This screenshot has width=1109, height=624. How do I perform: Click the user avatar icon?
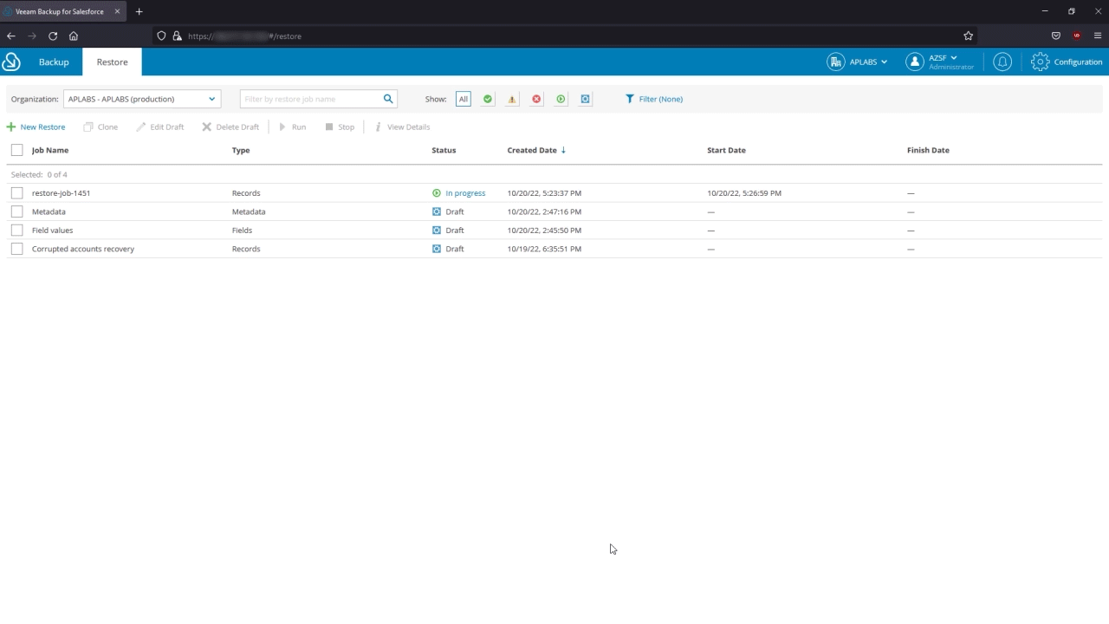pos(915,62)
